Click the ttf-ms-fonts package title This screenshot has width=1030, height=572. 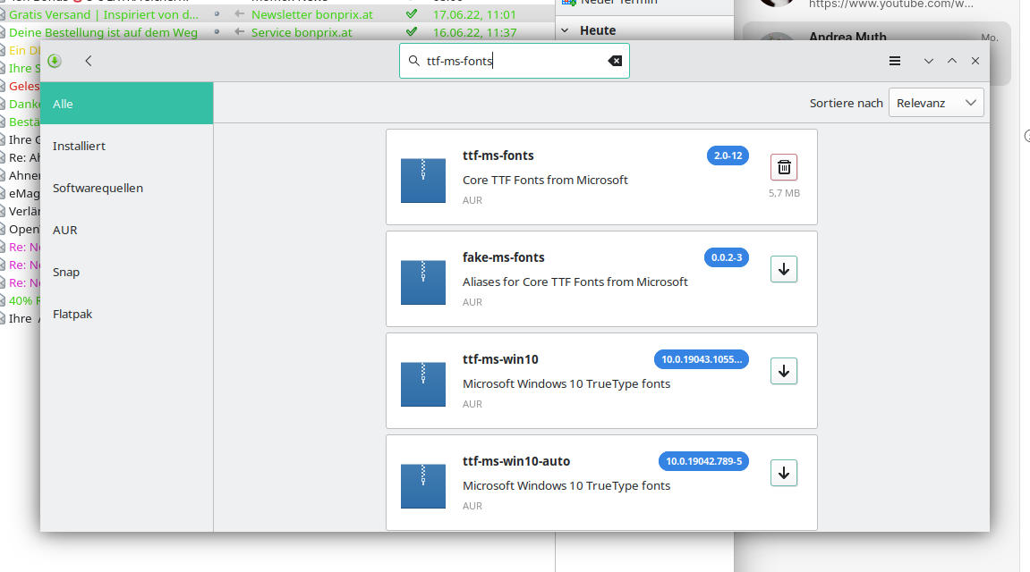pyautogui.click(x=498, y=156)
